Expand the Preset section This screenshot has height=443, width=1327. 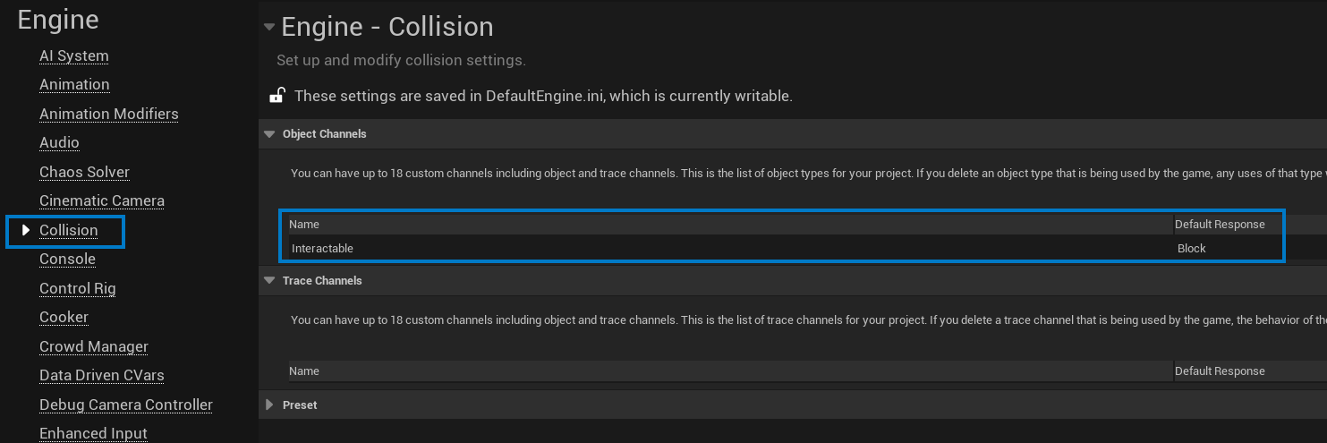click(x=269, y=405)
